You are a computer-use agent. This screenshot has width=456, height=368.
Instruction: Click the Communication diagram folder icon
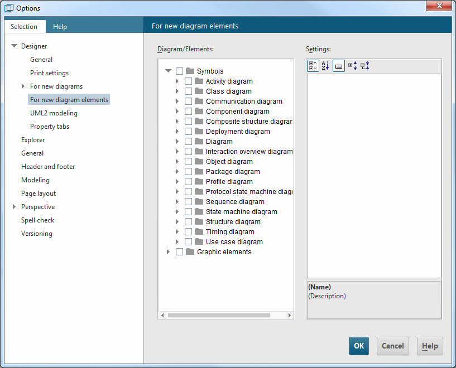click(199, 101)
